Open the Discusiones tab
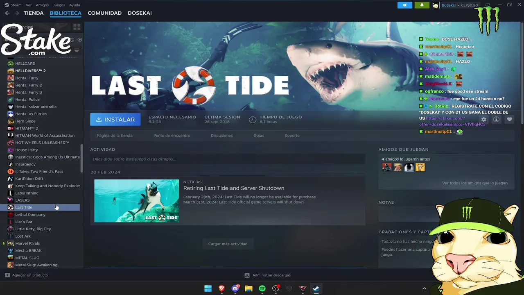The image size is (524, 295). pos(222,136)
